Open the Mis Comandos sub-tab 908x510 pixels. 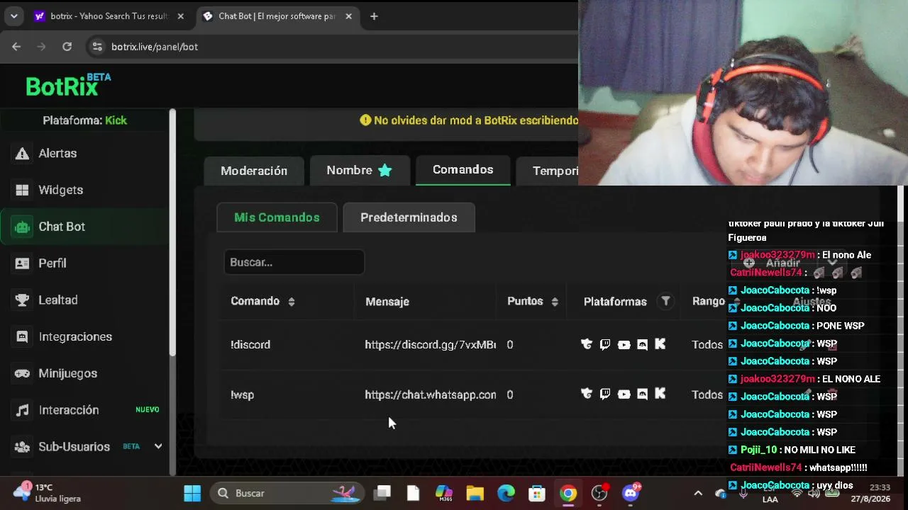(277, 217)
